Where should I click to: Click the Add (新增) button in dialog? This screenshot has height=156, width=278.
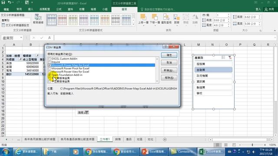169,70
